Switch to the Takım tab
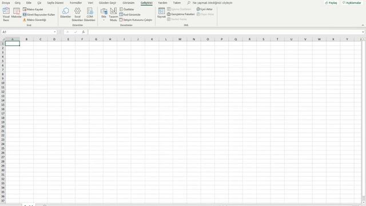This screenshot has width=366, height=206. 177,3
